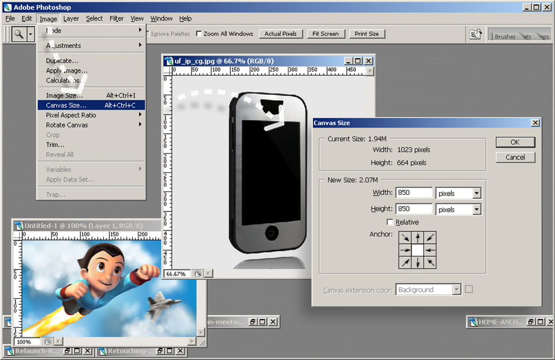Toggle Zoom All Windows checkbox

point(199,34)
